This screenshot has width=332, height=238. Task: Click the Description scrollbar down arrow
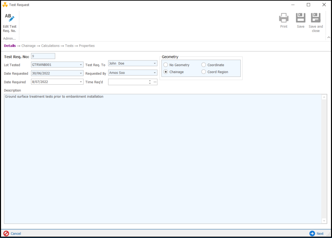point(324,221)
